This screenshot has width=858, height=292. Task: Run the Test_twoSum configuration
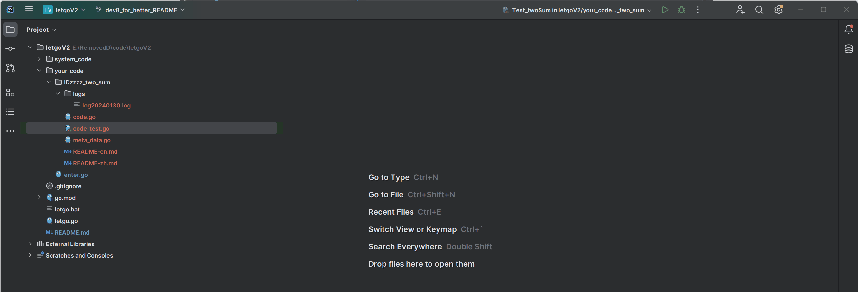[665, 10]
